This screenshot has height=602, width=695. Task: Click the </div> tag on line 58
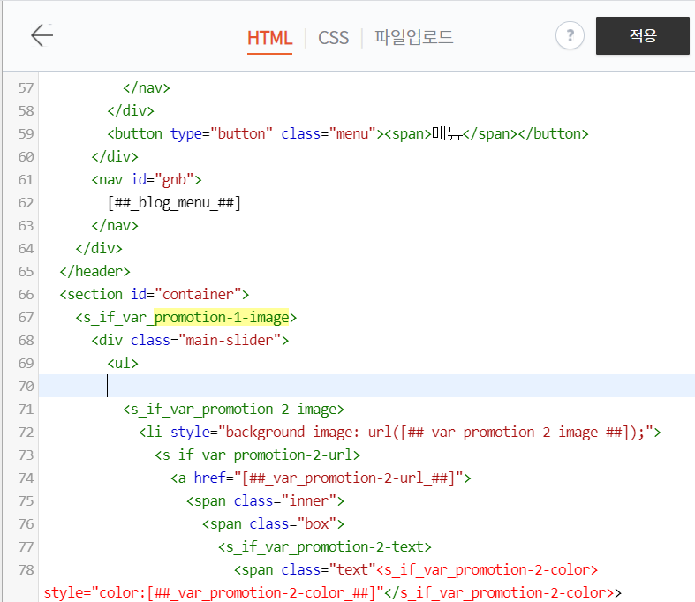(x=131, y=110)
